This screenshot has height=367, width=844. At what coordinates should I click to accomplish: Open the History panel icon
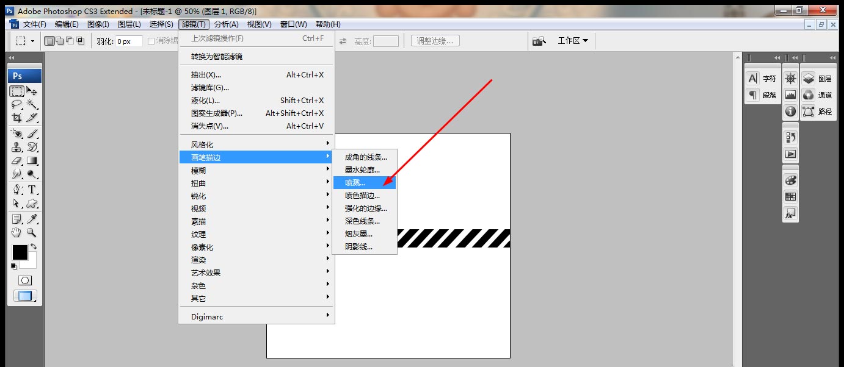tap(791, 137)
